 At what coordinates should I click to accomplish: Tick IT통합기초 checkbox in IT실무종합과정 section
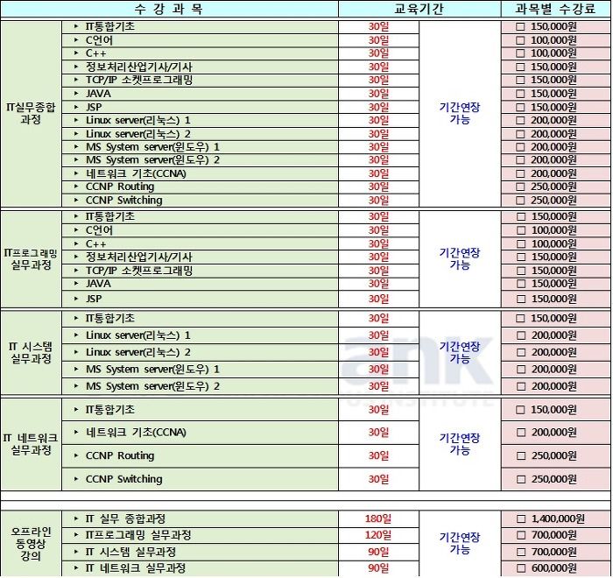[520, 26]
